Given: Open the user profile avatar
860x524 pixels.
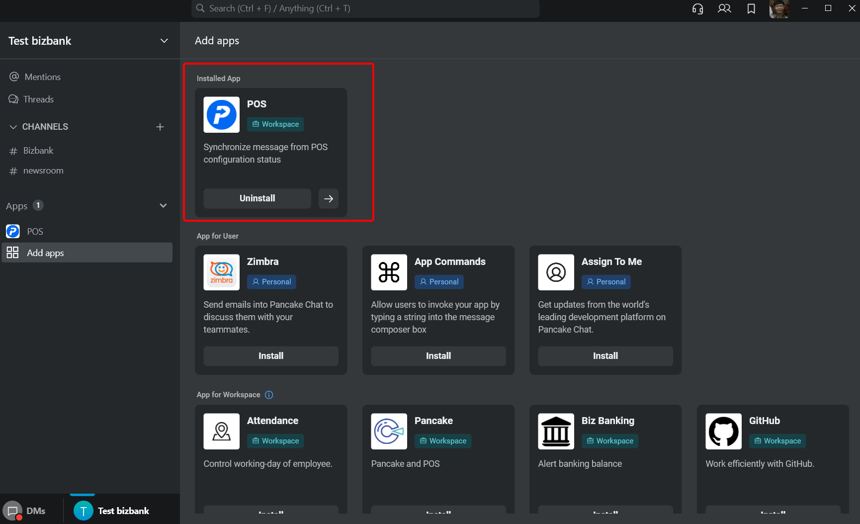Looking at the screenshot, I should pos(778,8).
